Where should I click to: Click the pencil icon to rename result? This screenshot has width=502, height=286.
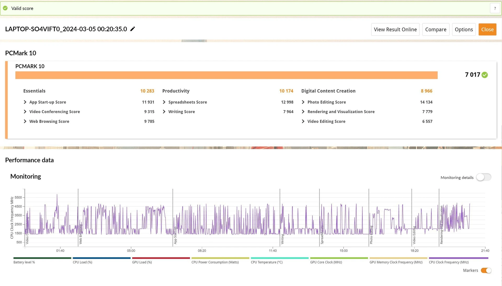(x=133, y=29)
